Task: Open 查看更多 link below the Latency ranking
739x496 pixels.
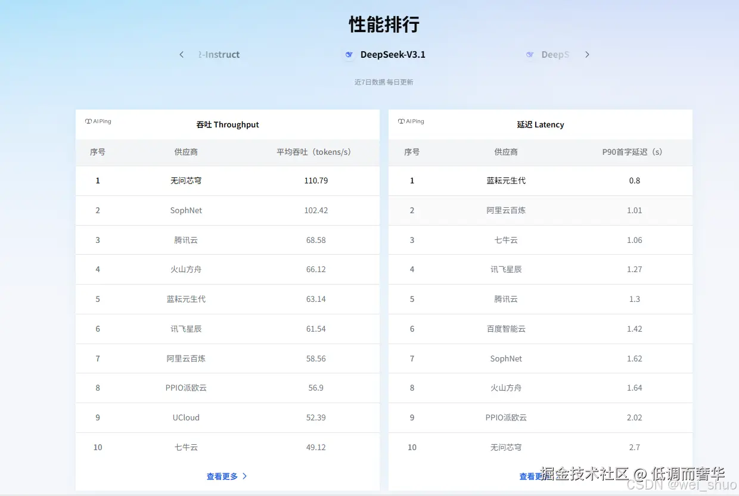Action: 535,476
